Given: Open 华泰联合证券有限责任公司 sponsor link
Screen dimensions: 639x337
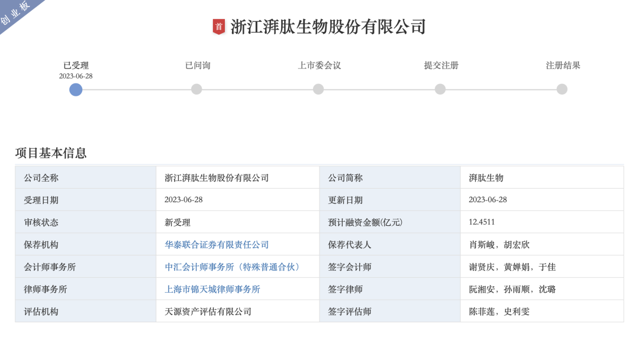Looking at the screenshot, I should tap(217, 245).
